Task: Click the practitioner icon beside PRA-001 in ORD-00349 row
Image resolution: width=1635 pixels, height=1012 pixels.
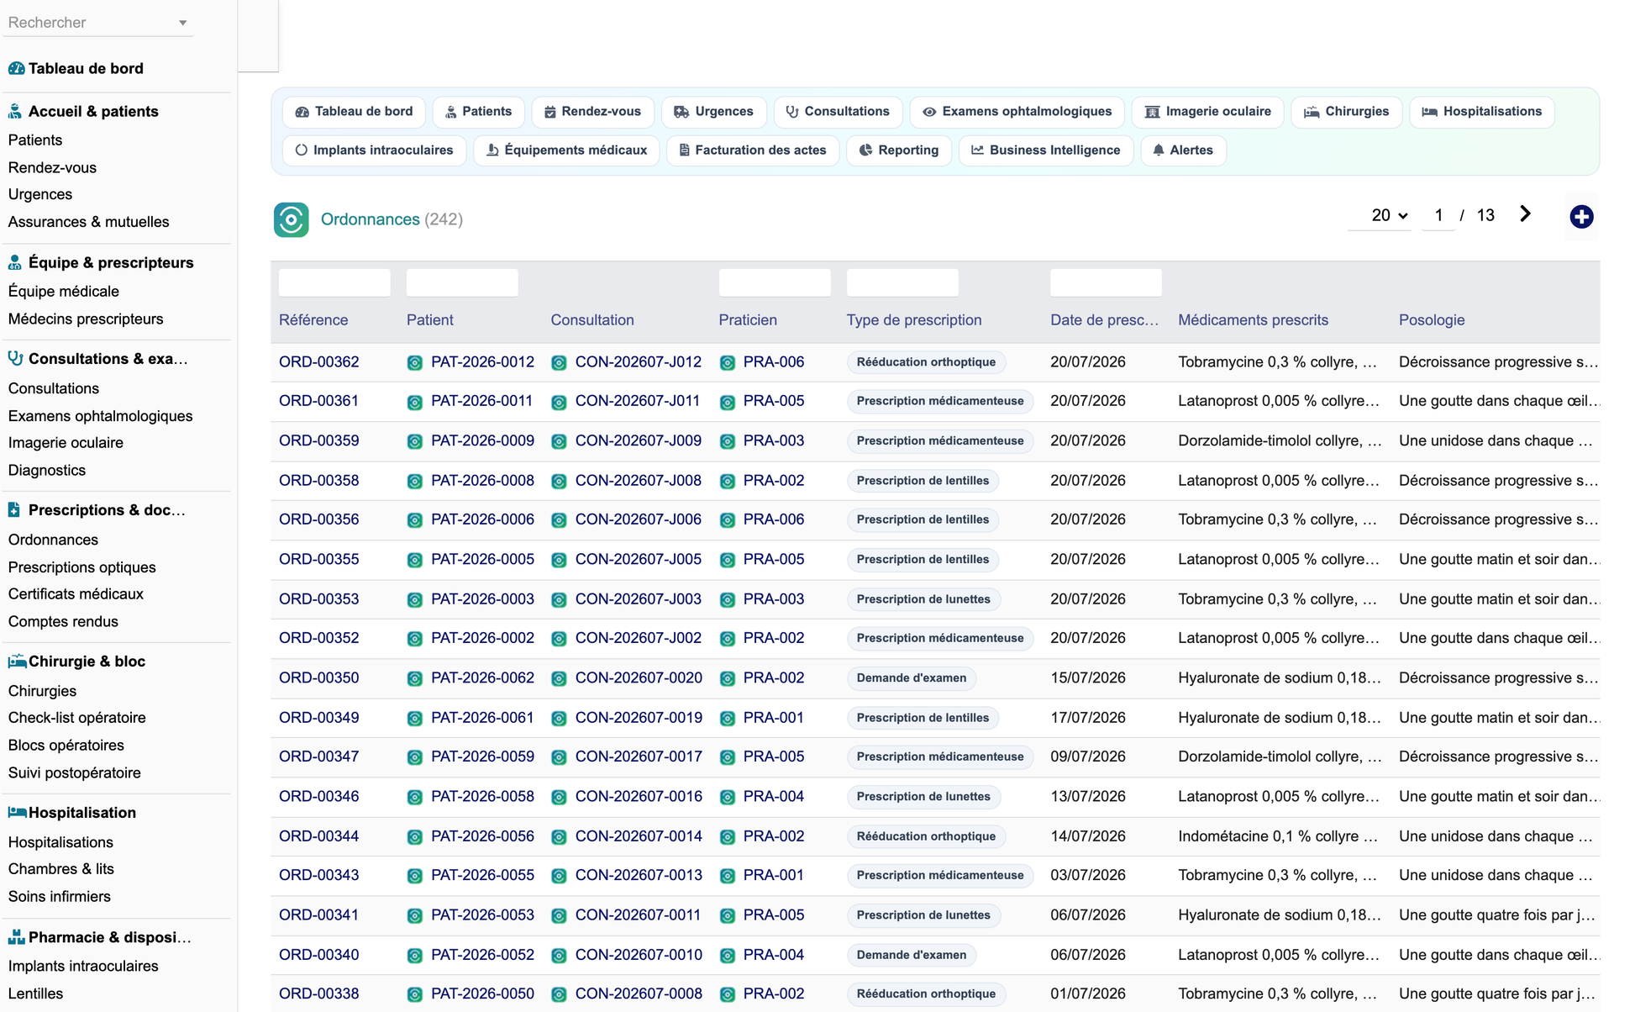Action: (x=728, y=719)
